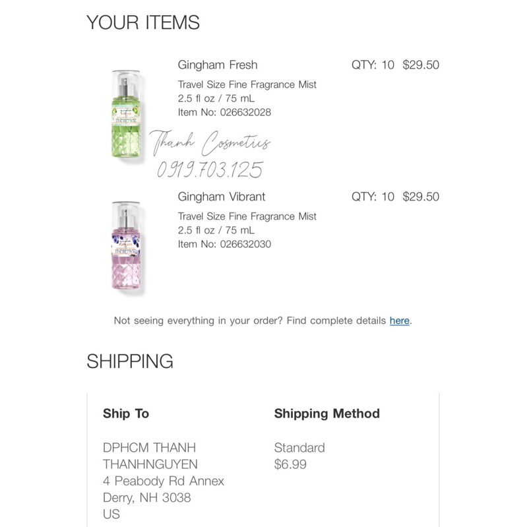Click Gingham Vibrant item number 026632030
The image size is (527, 527).
coord(224,244)
